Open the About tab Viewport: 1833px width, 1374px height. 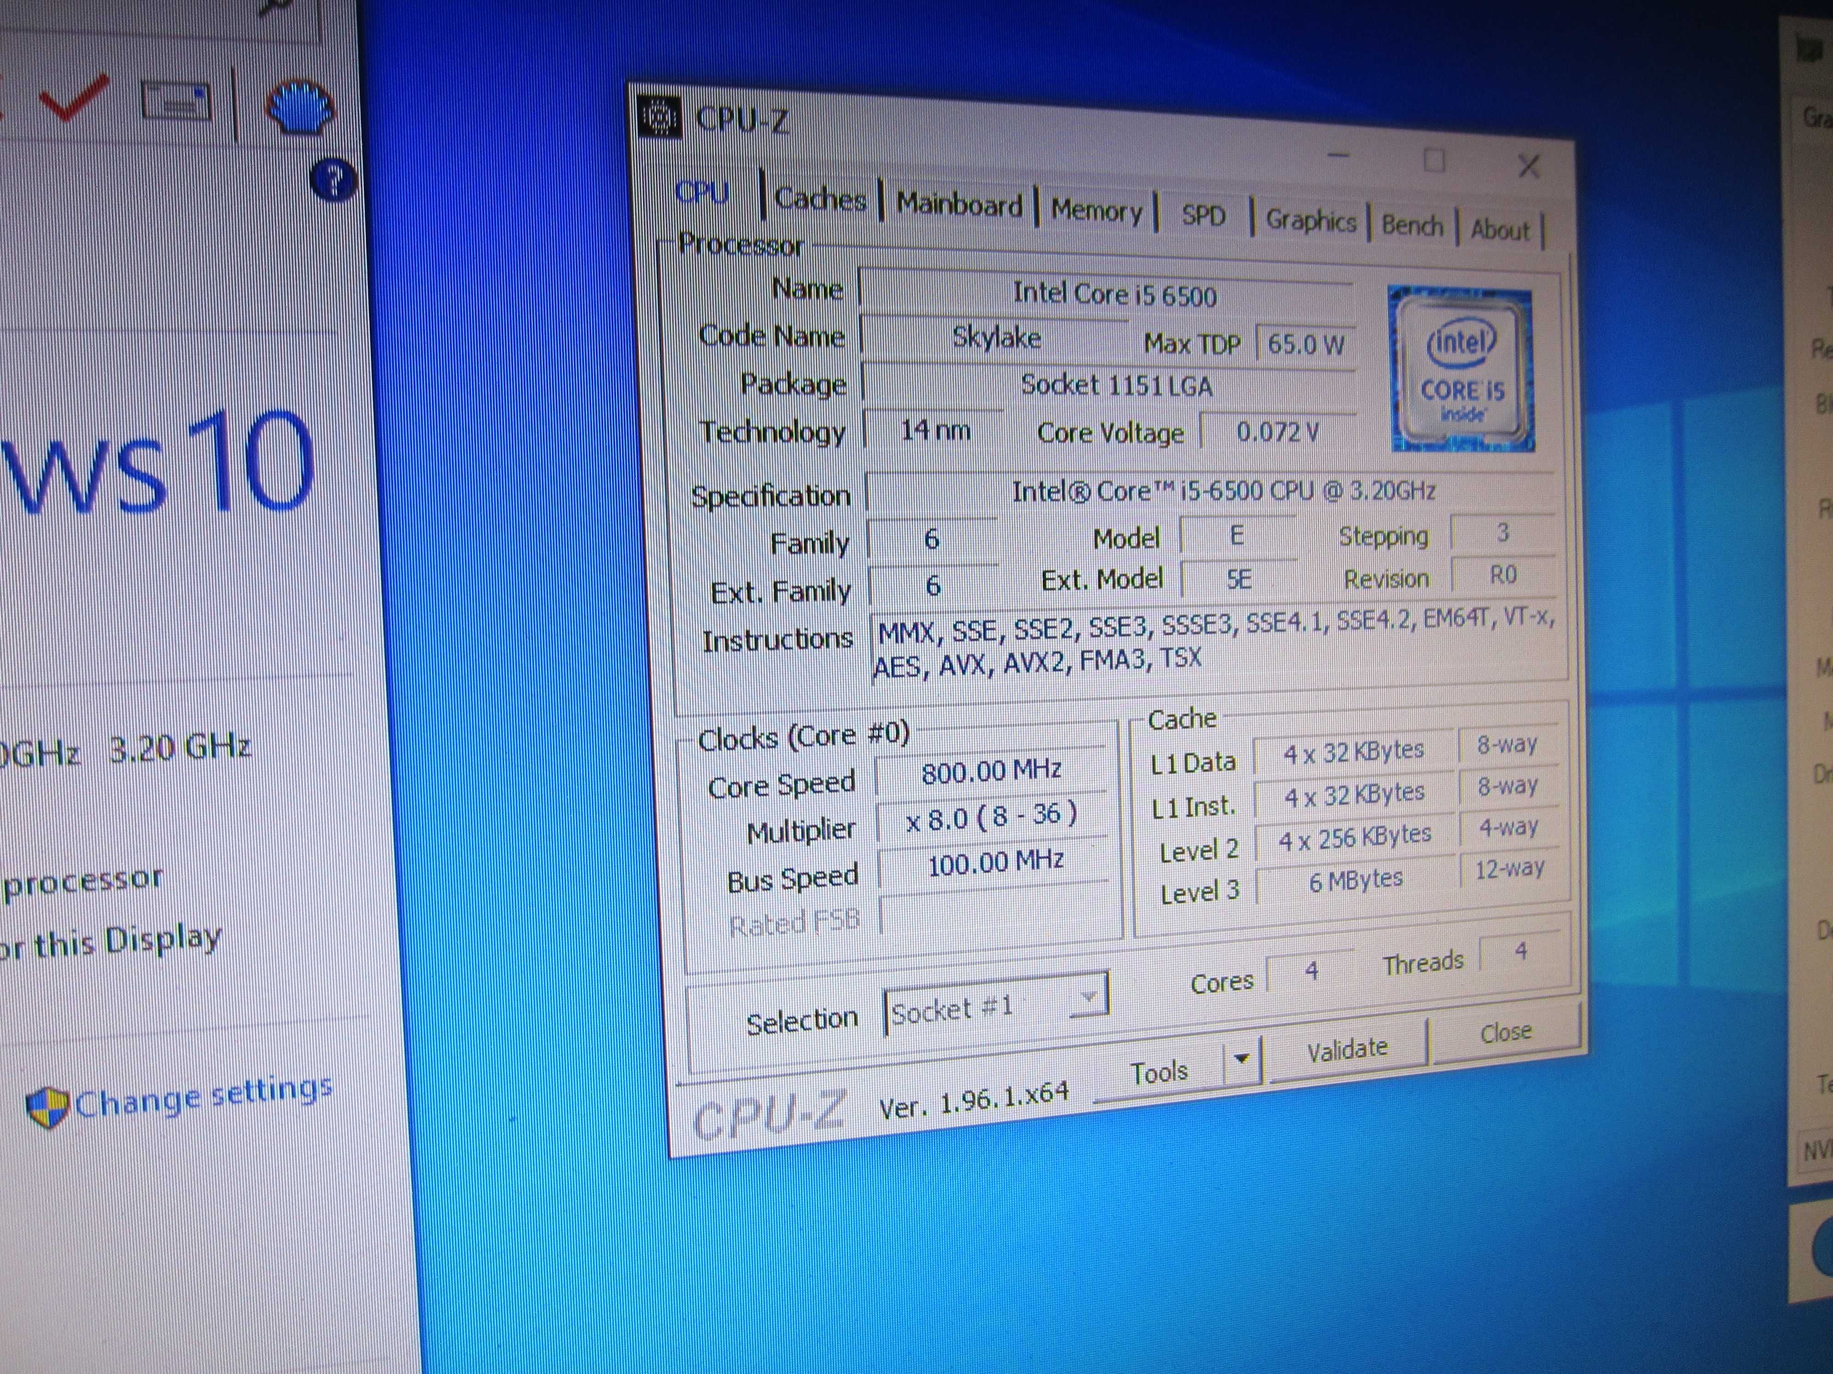[x=1500, y=229]
